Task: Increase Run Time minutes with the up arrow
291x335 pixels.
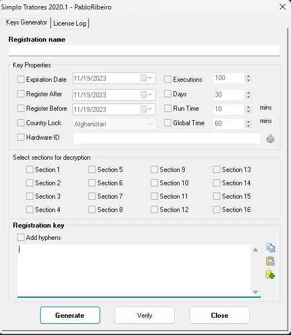Action: pos(248,107)
